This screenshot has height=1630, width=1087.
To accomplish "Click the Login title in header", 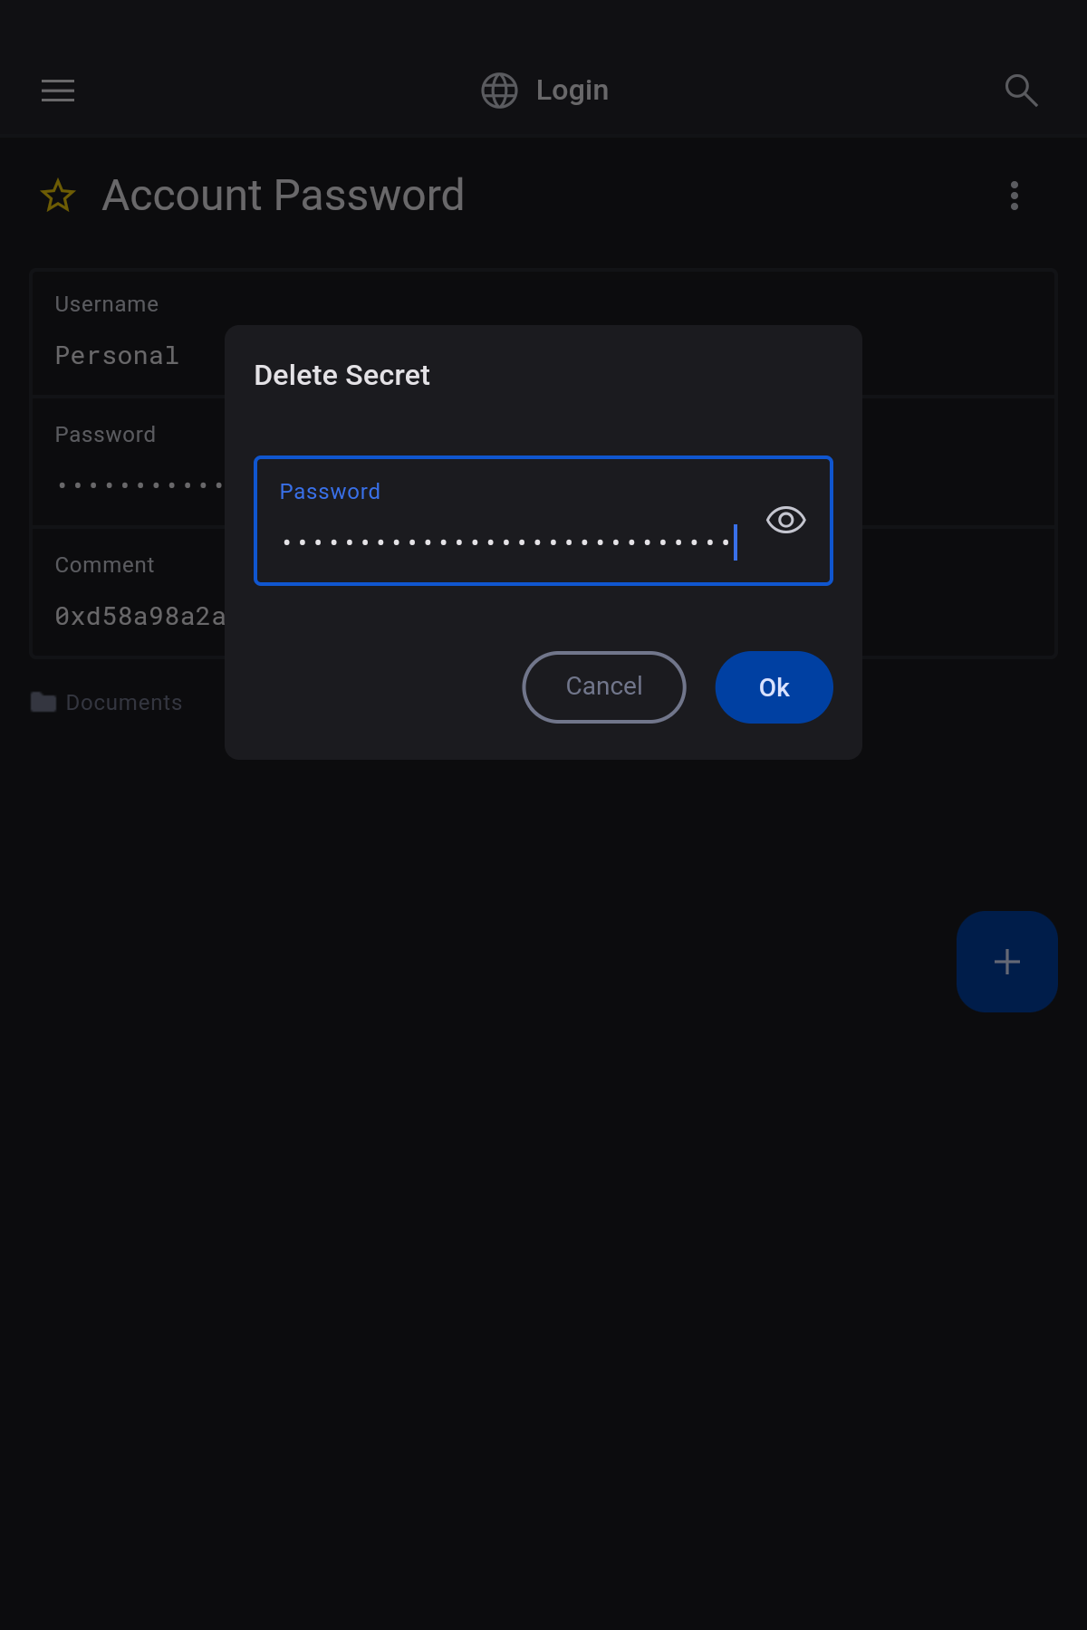I will click(x=572, y=91).
